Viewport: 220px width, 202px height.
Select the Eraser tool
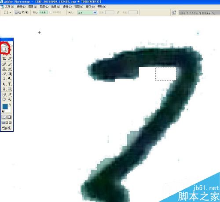4,74
